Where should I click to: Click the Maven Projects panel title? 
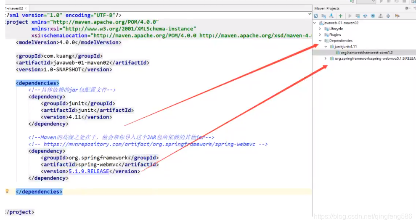point(327,8)
